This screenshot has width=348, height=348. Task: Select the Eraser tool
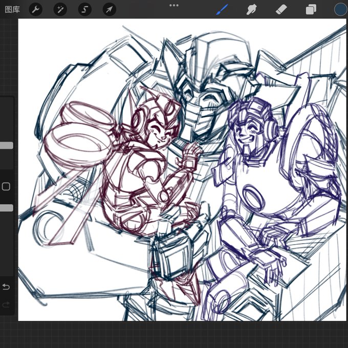coord(281,10)
